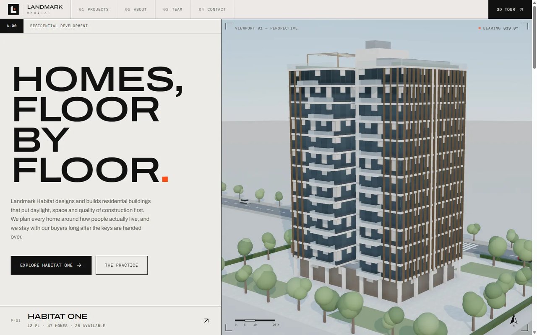The width and height of the screenshot is (537, 335).
Task: Launch the 3D Tour button
Action: click(x=510, y=9)
